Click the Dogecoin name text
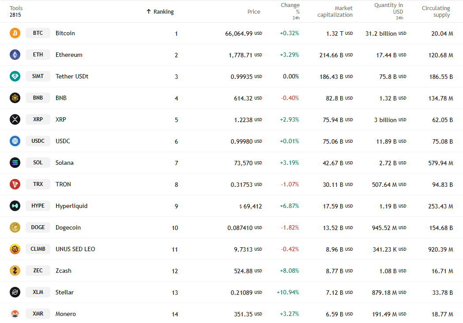 68,227
